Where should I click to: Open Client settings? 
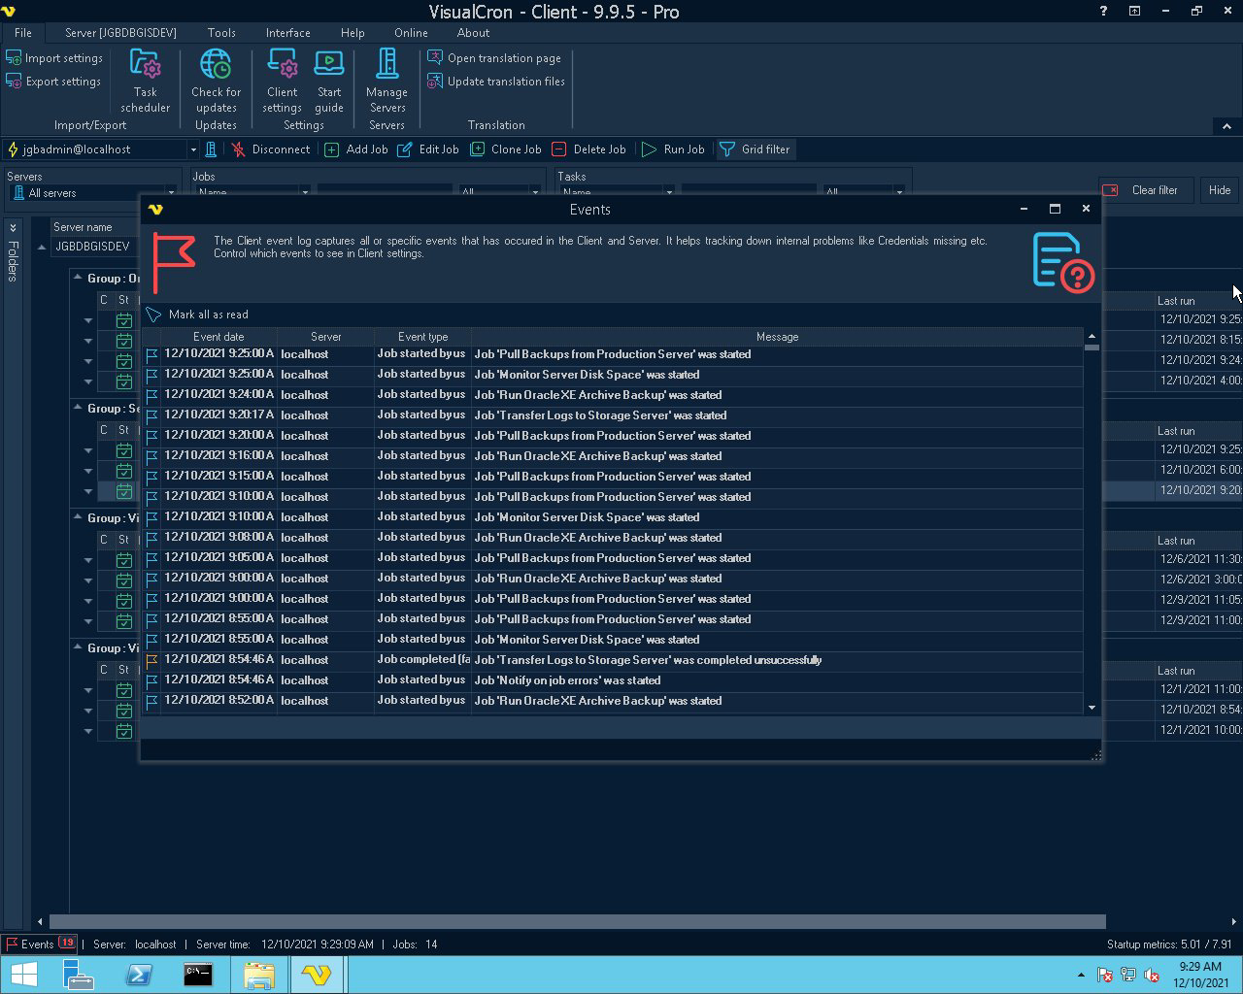click(x=282, y=81)
